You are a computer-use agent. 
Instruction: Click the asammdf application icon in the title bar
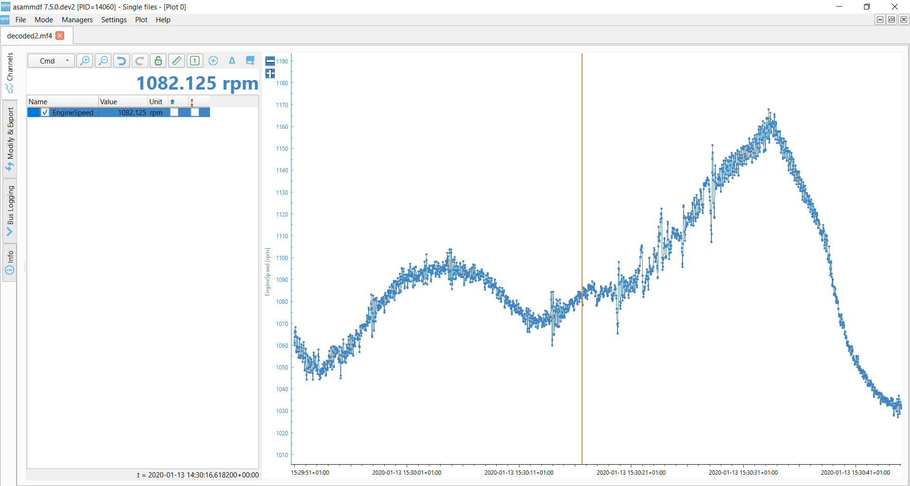[x=6, y=7]
